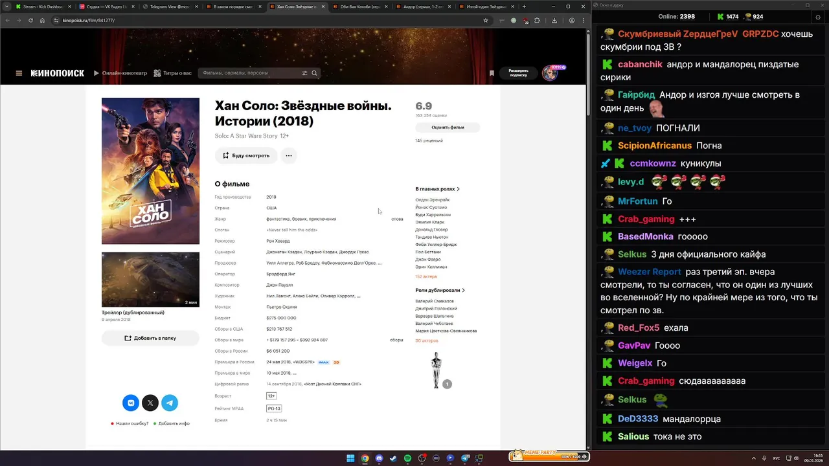Viewport: 829px width, 466px height.
Task: Go to browser home page
Action: click(x=42, y=20)
